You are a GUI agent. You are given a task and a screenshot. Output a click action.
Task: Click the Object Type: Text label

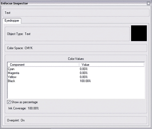(x=19, y=34)
